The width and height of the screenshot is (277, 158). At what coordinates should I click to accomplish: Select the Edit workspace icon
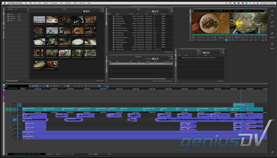coord(272,12)
